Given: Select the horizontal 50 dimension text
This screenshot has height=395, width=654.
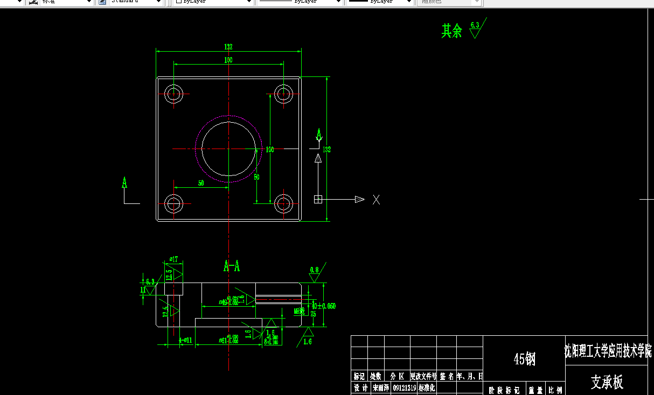Looking at the screenshot, I should tap(201, 184).
